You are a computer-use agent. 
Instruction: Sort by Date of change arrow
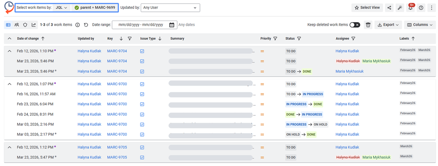point(43,39)
